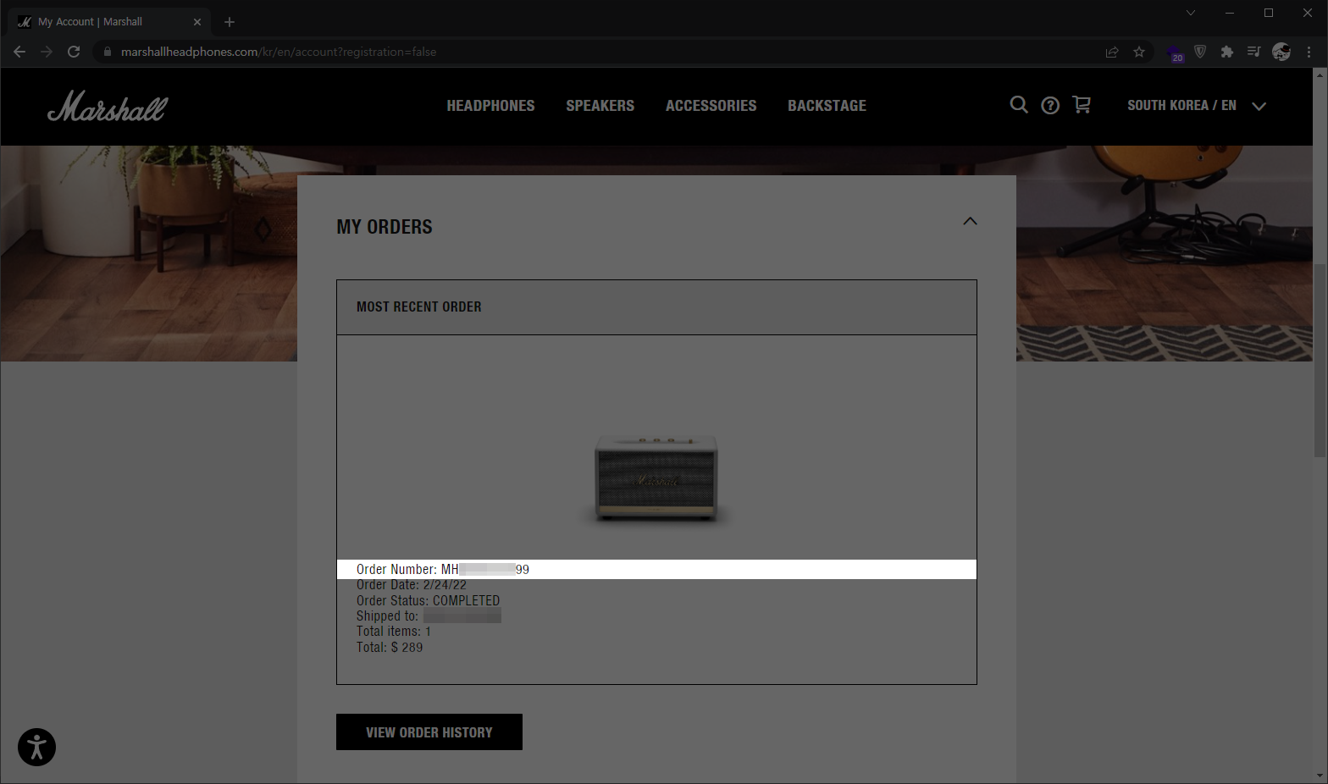Open the help question mark icon
Image resolution: width=1328 pixels, height=784 pixels.
click(1050, 105)
